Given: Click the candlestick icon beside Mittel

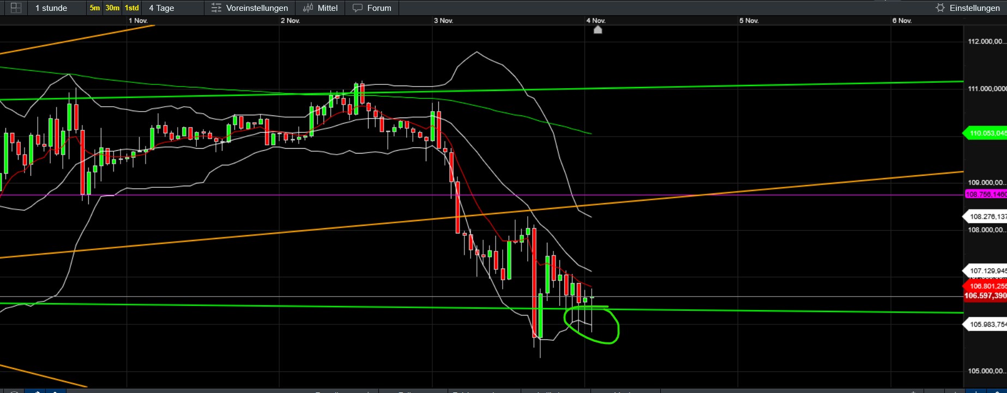Looking at the screenshot, I should point(308,8).
